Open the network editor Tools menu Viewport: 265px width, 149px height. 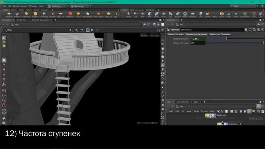196,111
